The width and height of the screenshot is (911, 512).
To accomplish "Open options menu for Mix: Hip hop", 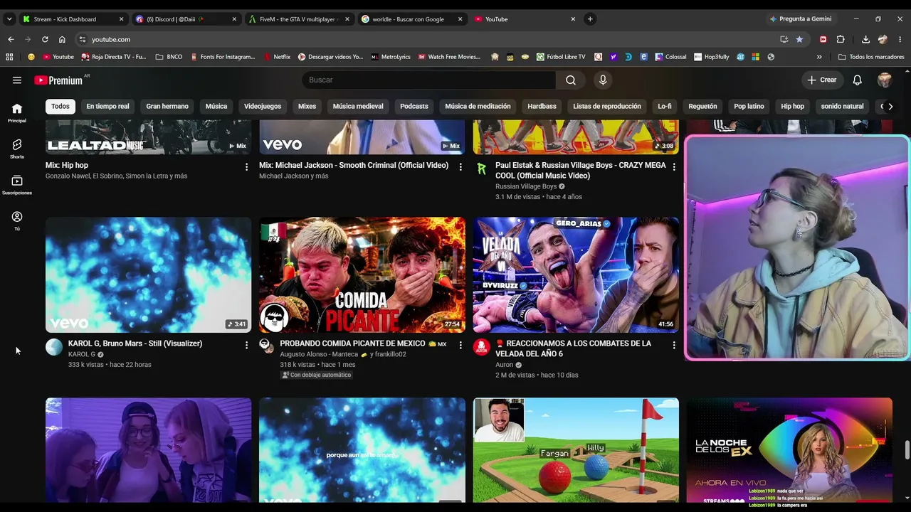I will 247,166.
